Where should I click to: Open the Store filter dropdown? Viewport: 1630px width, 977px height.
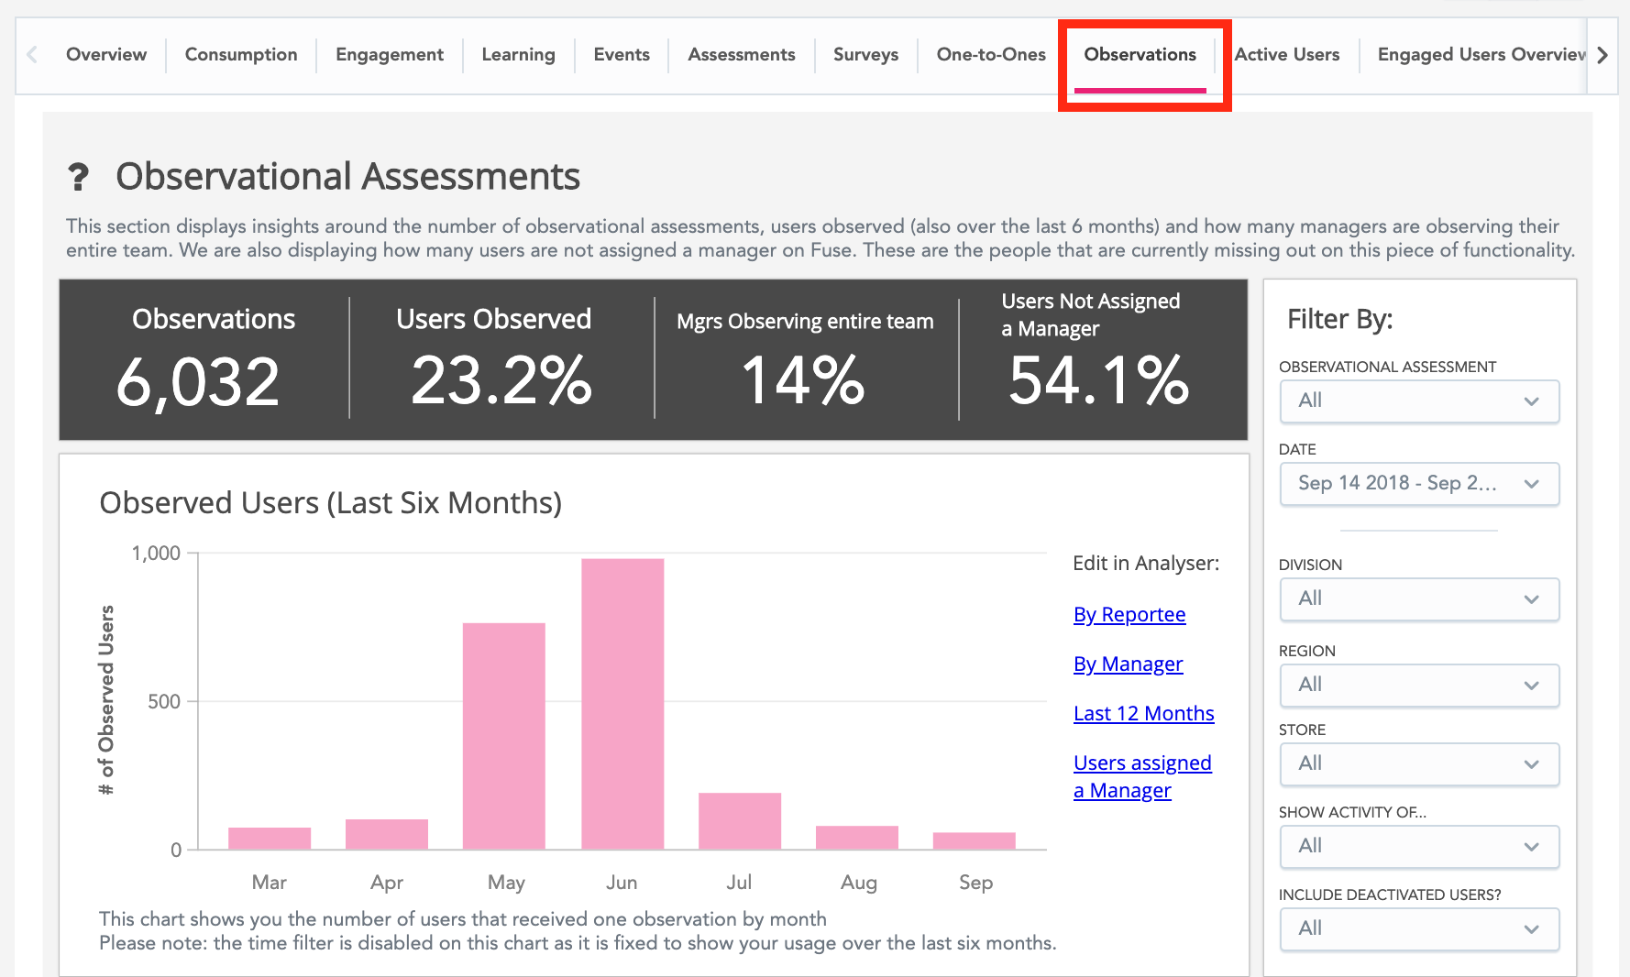pos(1418,764)
